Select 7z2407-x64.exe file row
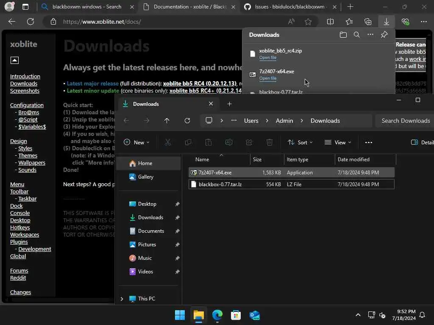Image resolution: width=434 pixels, height=325 pixels. click(x=292, y=173)
